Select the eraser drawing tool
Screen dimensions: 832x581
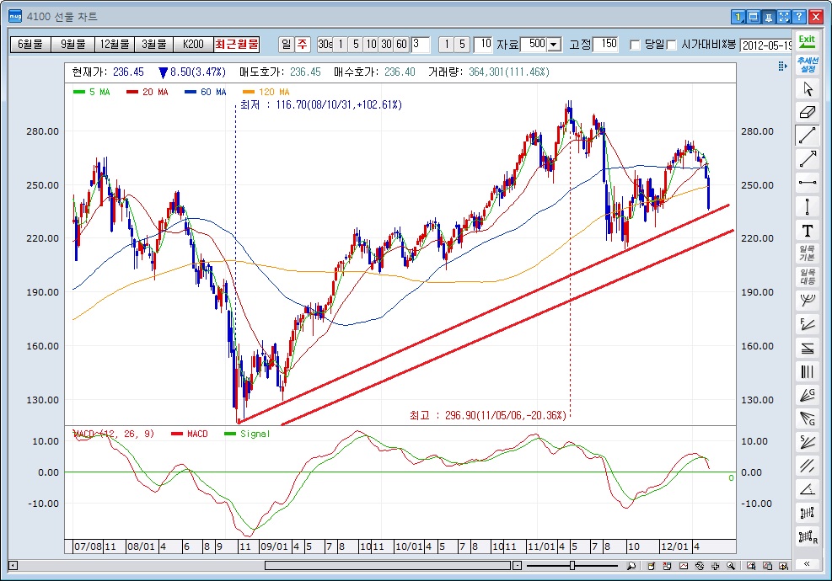click(x=808, y=112)
